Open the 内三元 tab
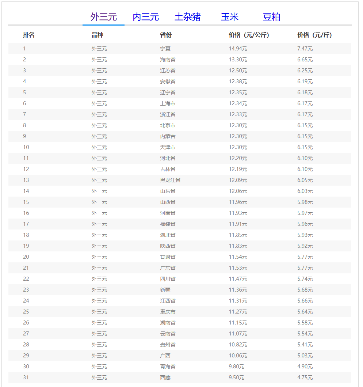Image resolution: width=363 pixels, height=387 pixels. tap(146, 17)
